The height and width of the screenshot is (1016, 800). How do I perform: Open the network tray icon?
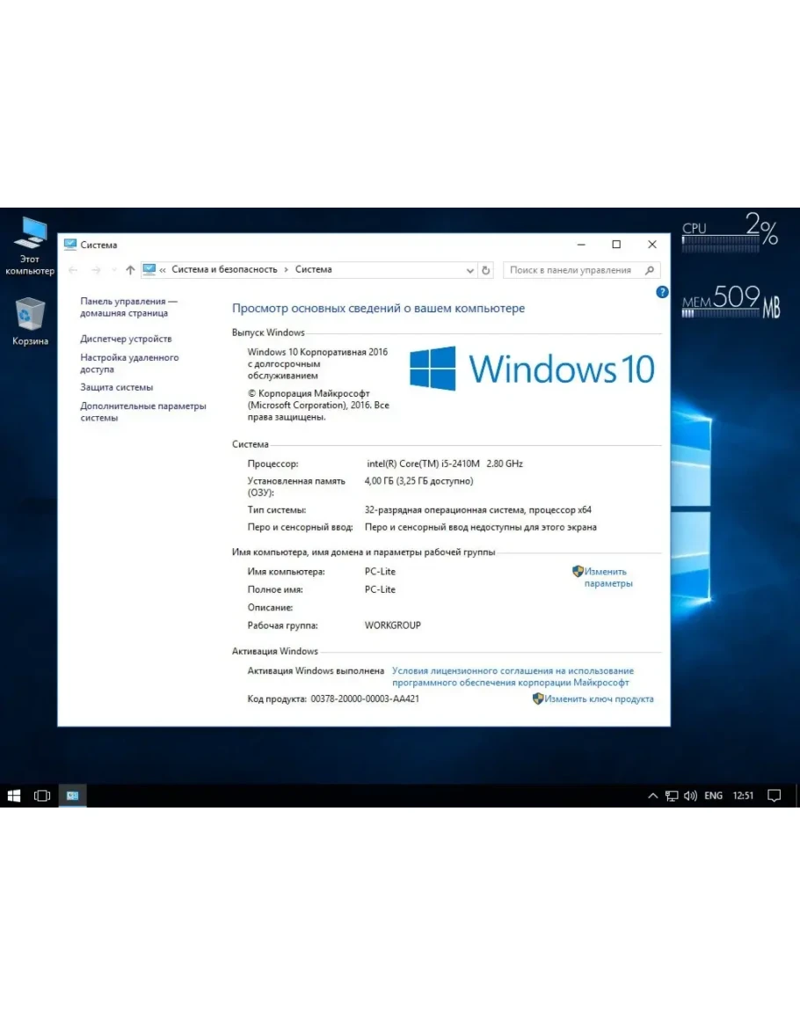point(672,795)
